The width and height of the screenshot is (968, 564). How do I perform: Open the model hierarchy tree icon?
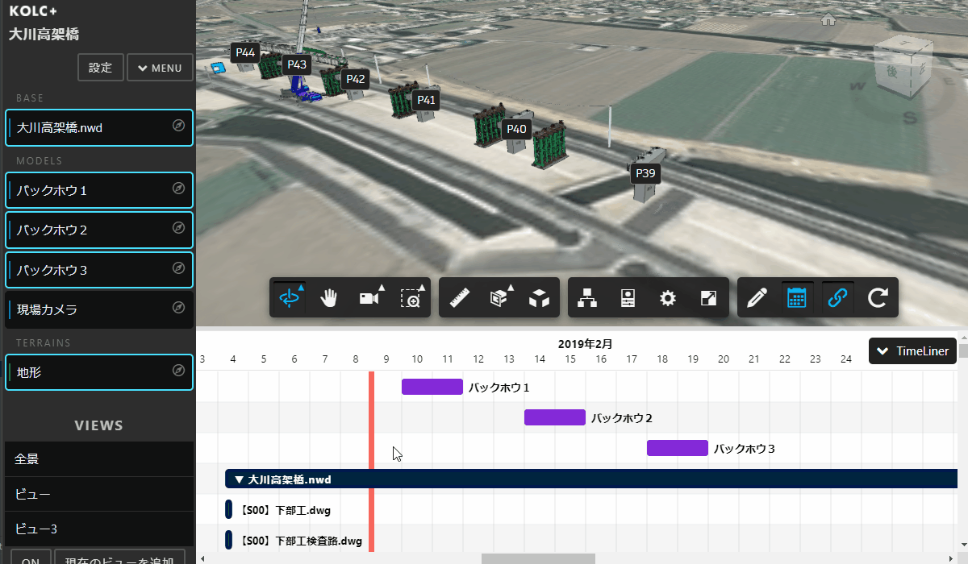587,298
